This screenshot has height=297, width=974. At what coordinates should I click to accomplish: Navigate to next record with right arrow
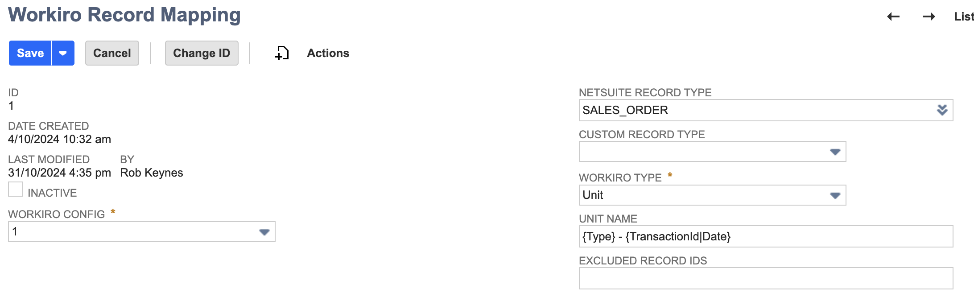click(x=929, y=16)
